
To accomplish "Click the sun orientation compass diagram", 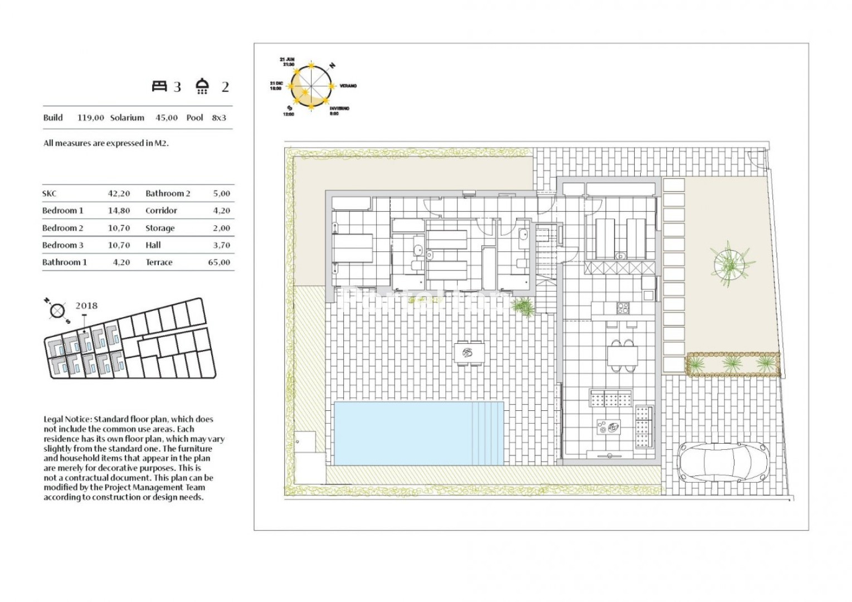I will (310, 86).
